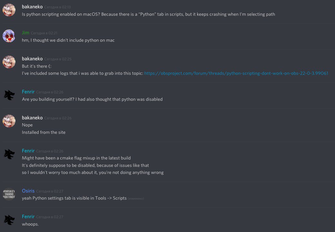This screenshot has width=335, height=232.
Task: Click bakaneko's avatar beside "But it's there"
Action: [9, 62]
